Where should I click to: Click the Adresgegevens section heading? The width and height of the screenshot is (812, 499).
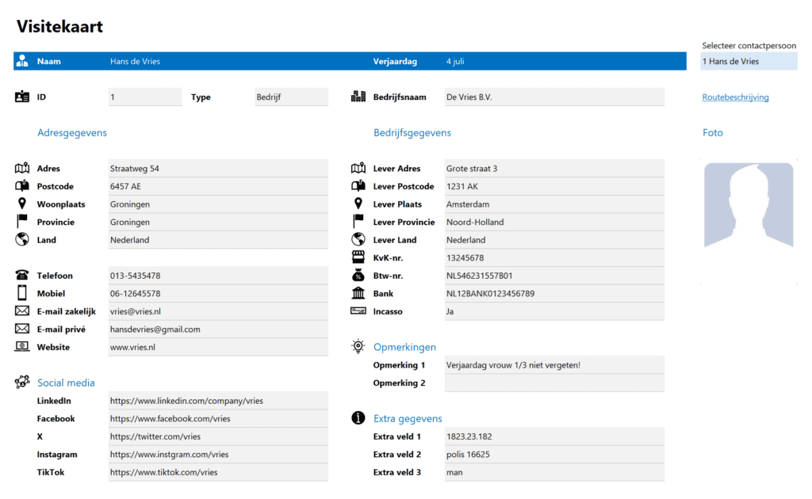[x=71, y=132]
